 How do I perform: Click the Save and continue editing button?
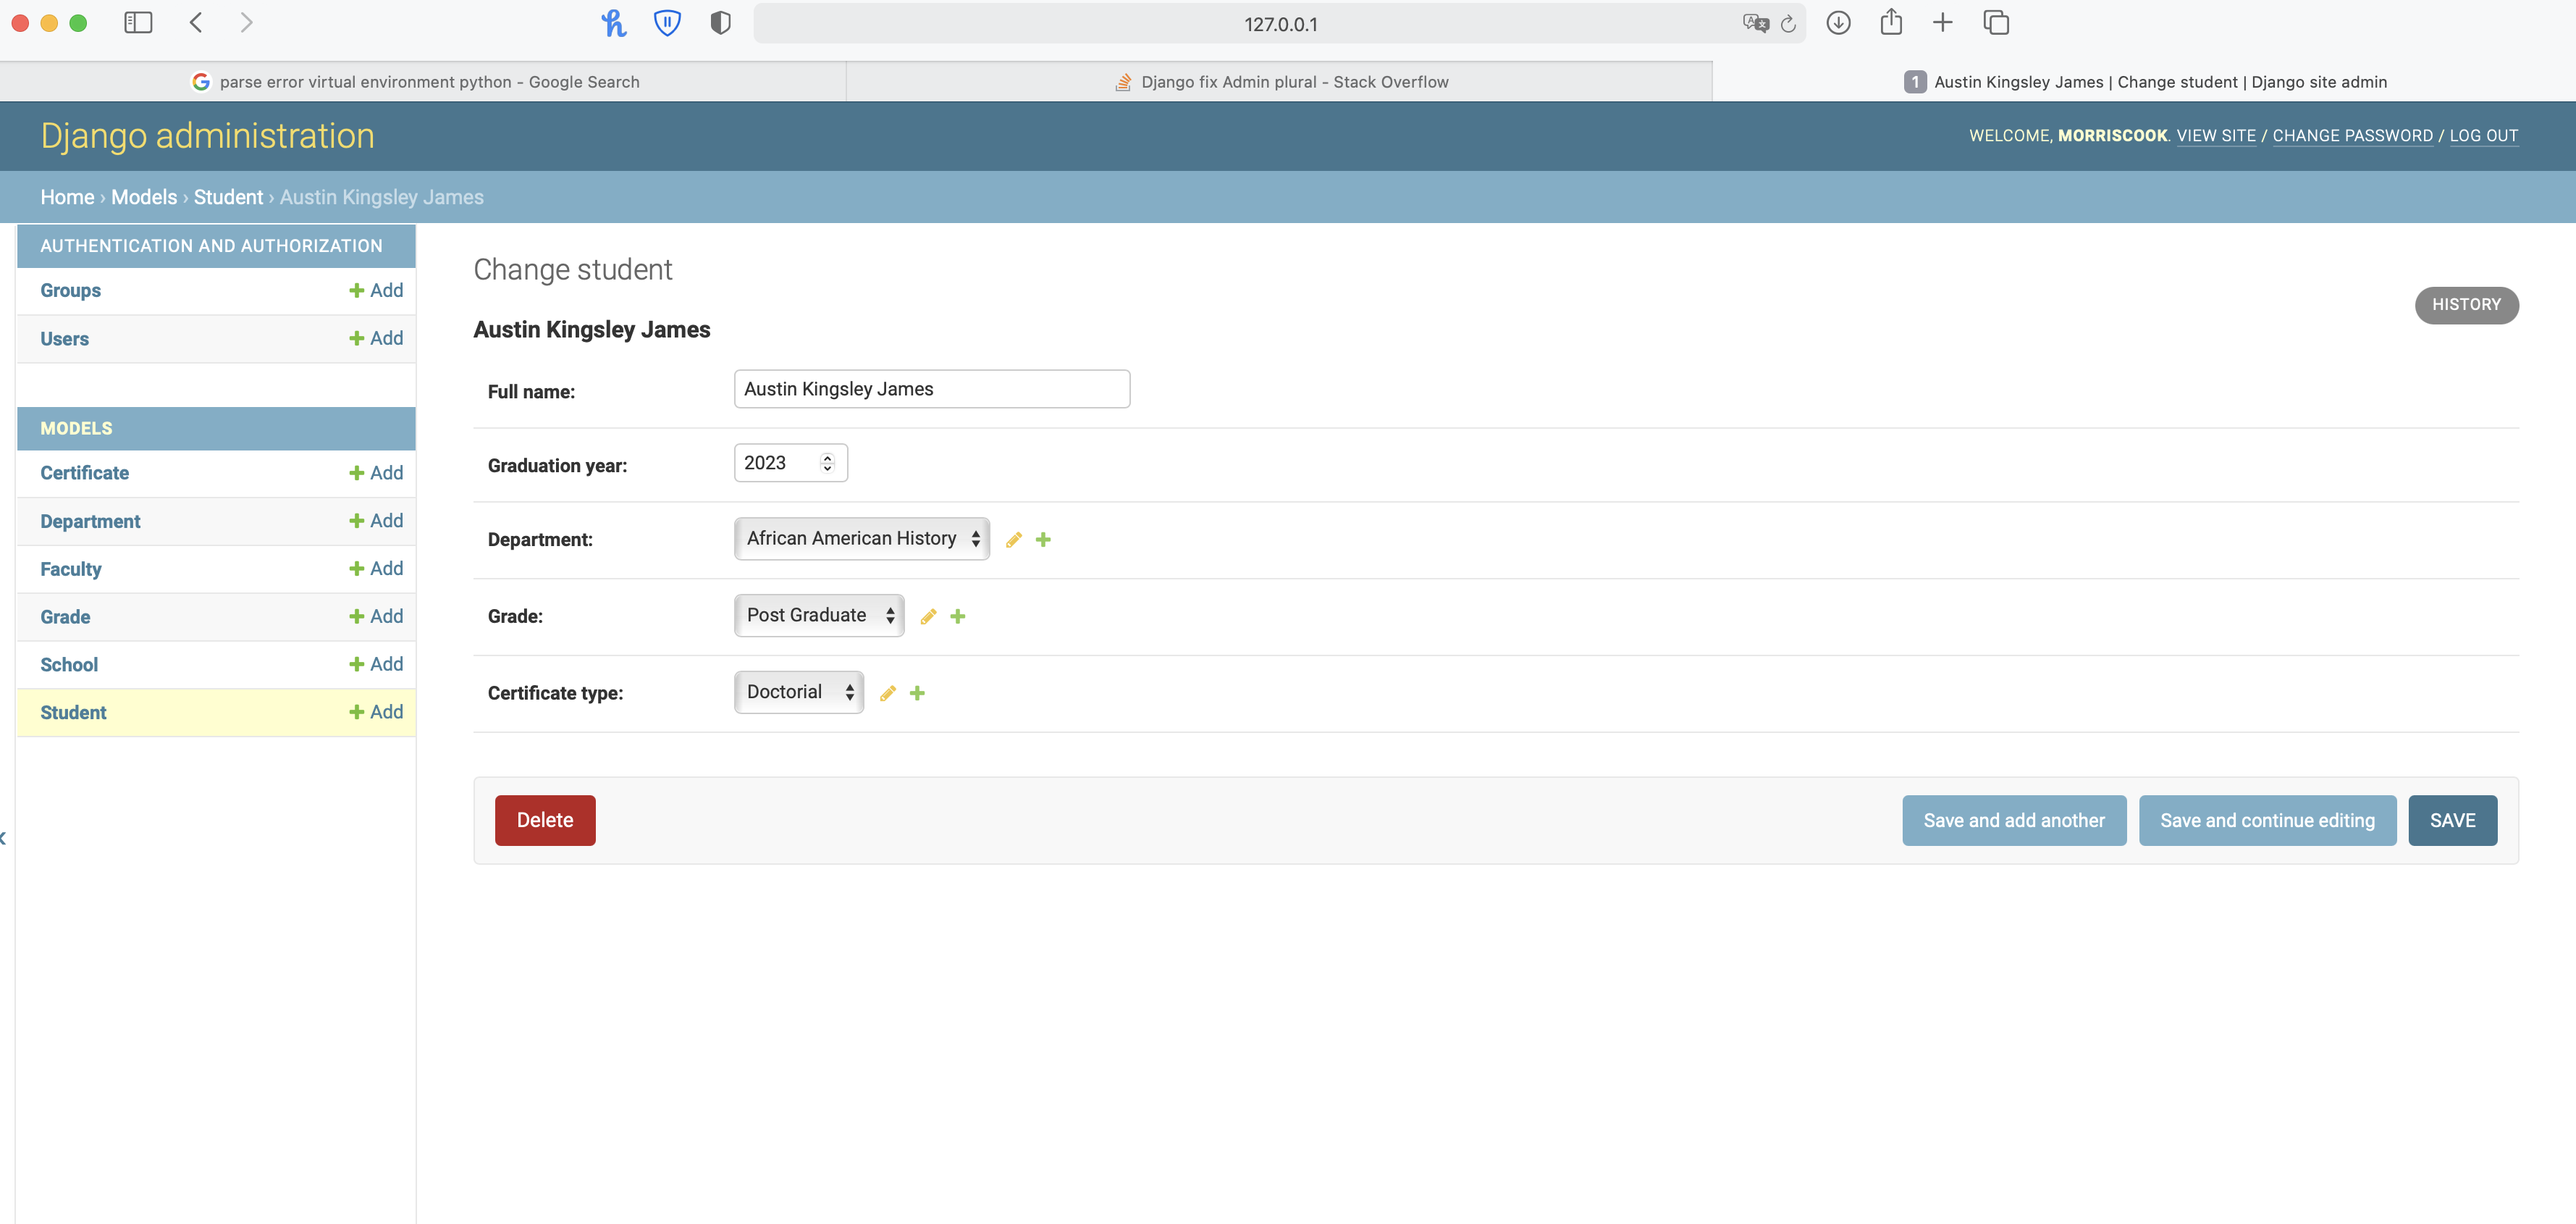(2267, 819)
